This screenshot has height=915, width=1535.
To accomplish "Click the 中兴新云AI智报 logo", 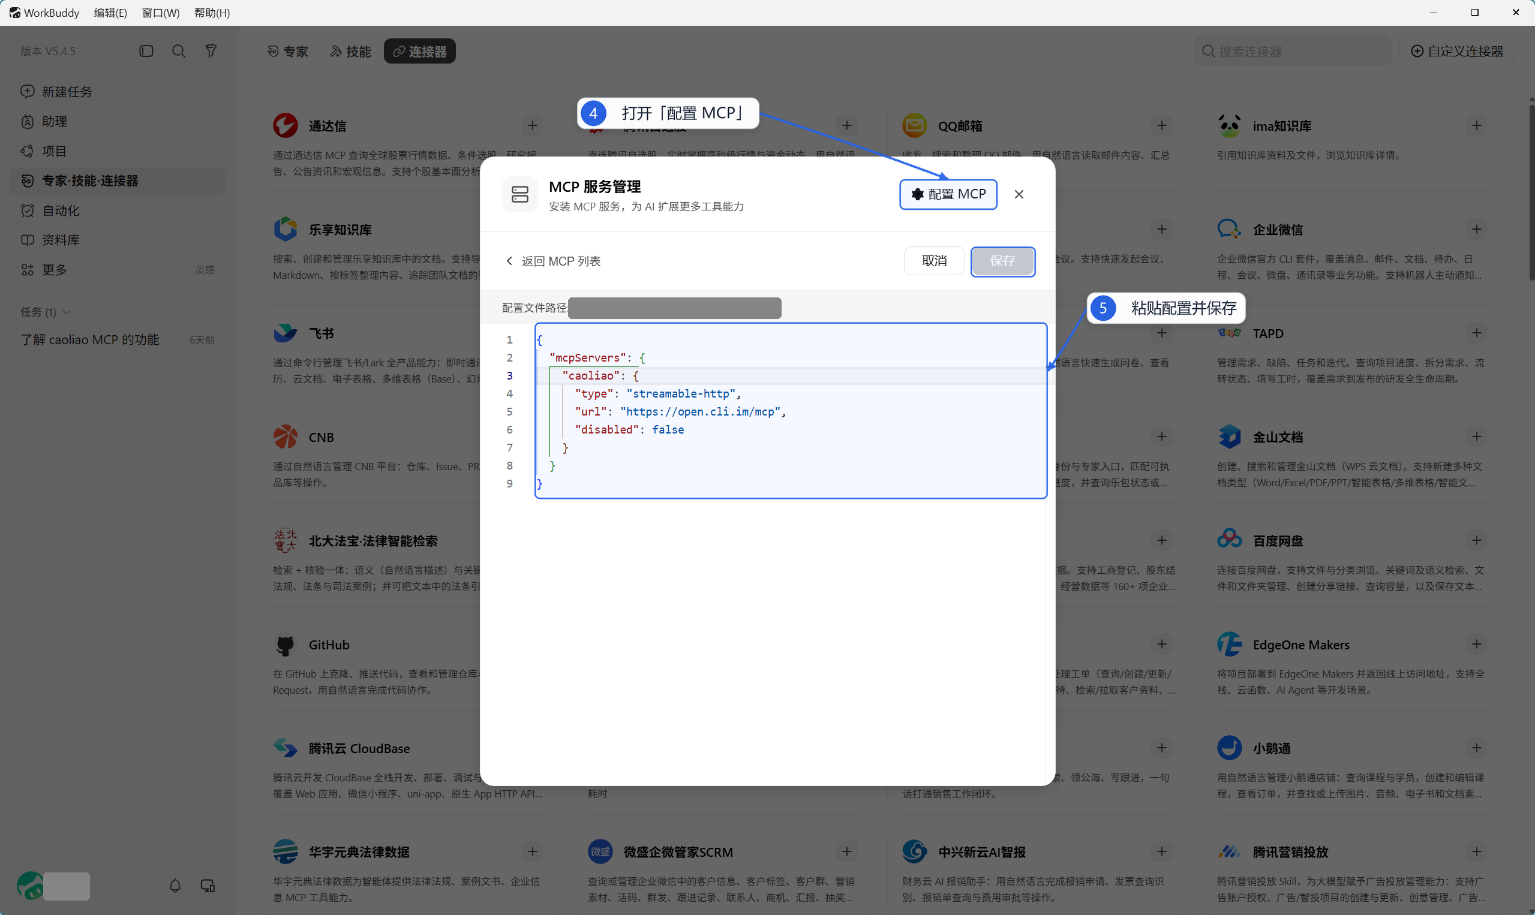I will click(x=915, y=852).
